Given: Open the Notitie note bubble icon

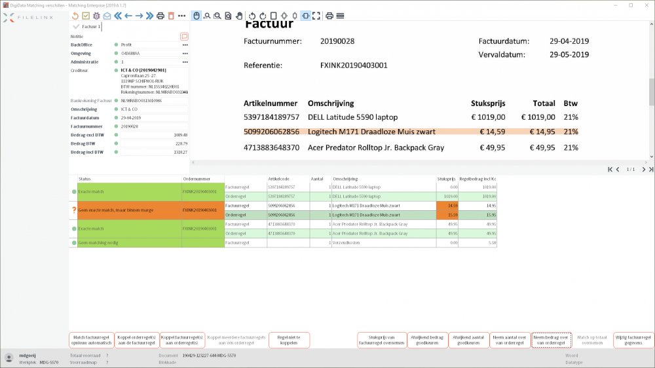Looking at the screenshot, I should coord(184,36).
